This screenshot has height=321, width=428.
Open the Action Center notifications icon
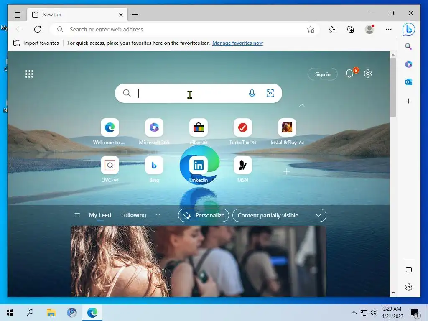coord(415,313)
